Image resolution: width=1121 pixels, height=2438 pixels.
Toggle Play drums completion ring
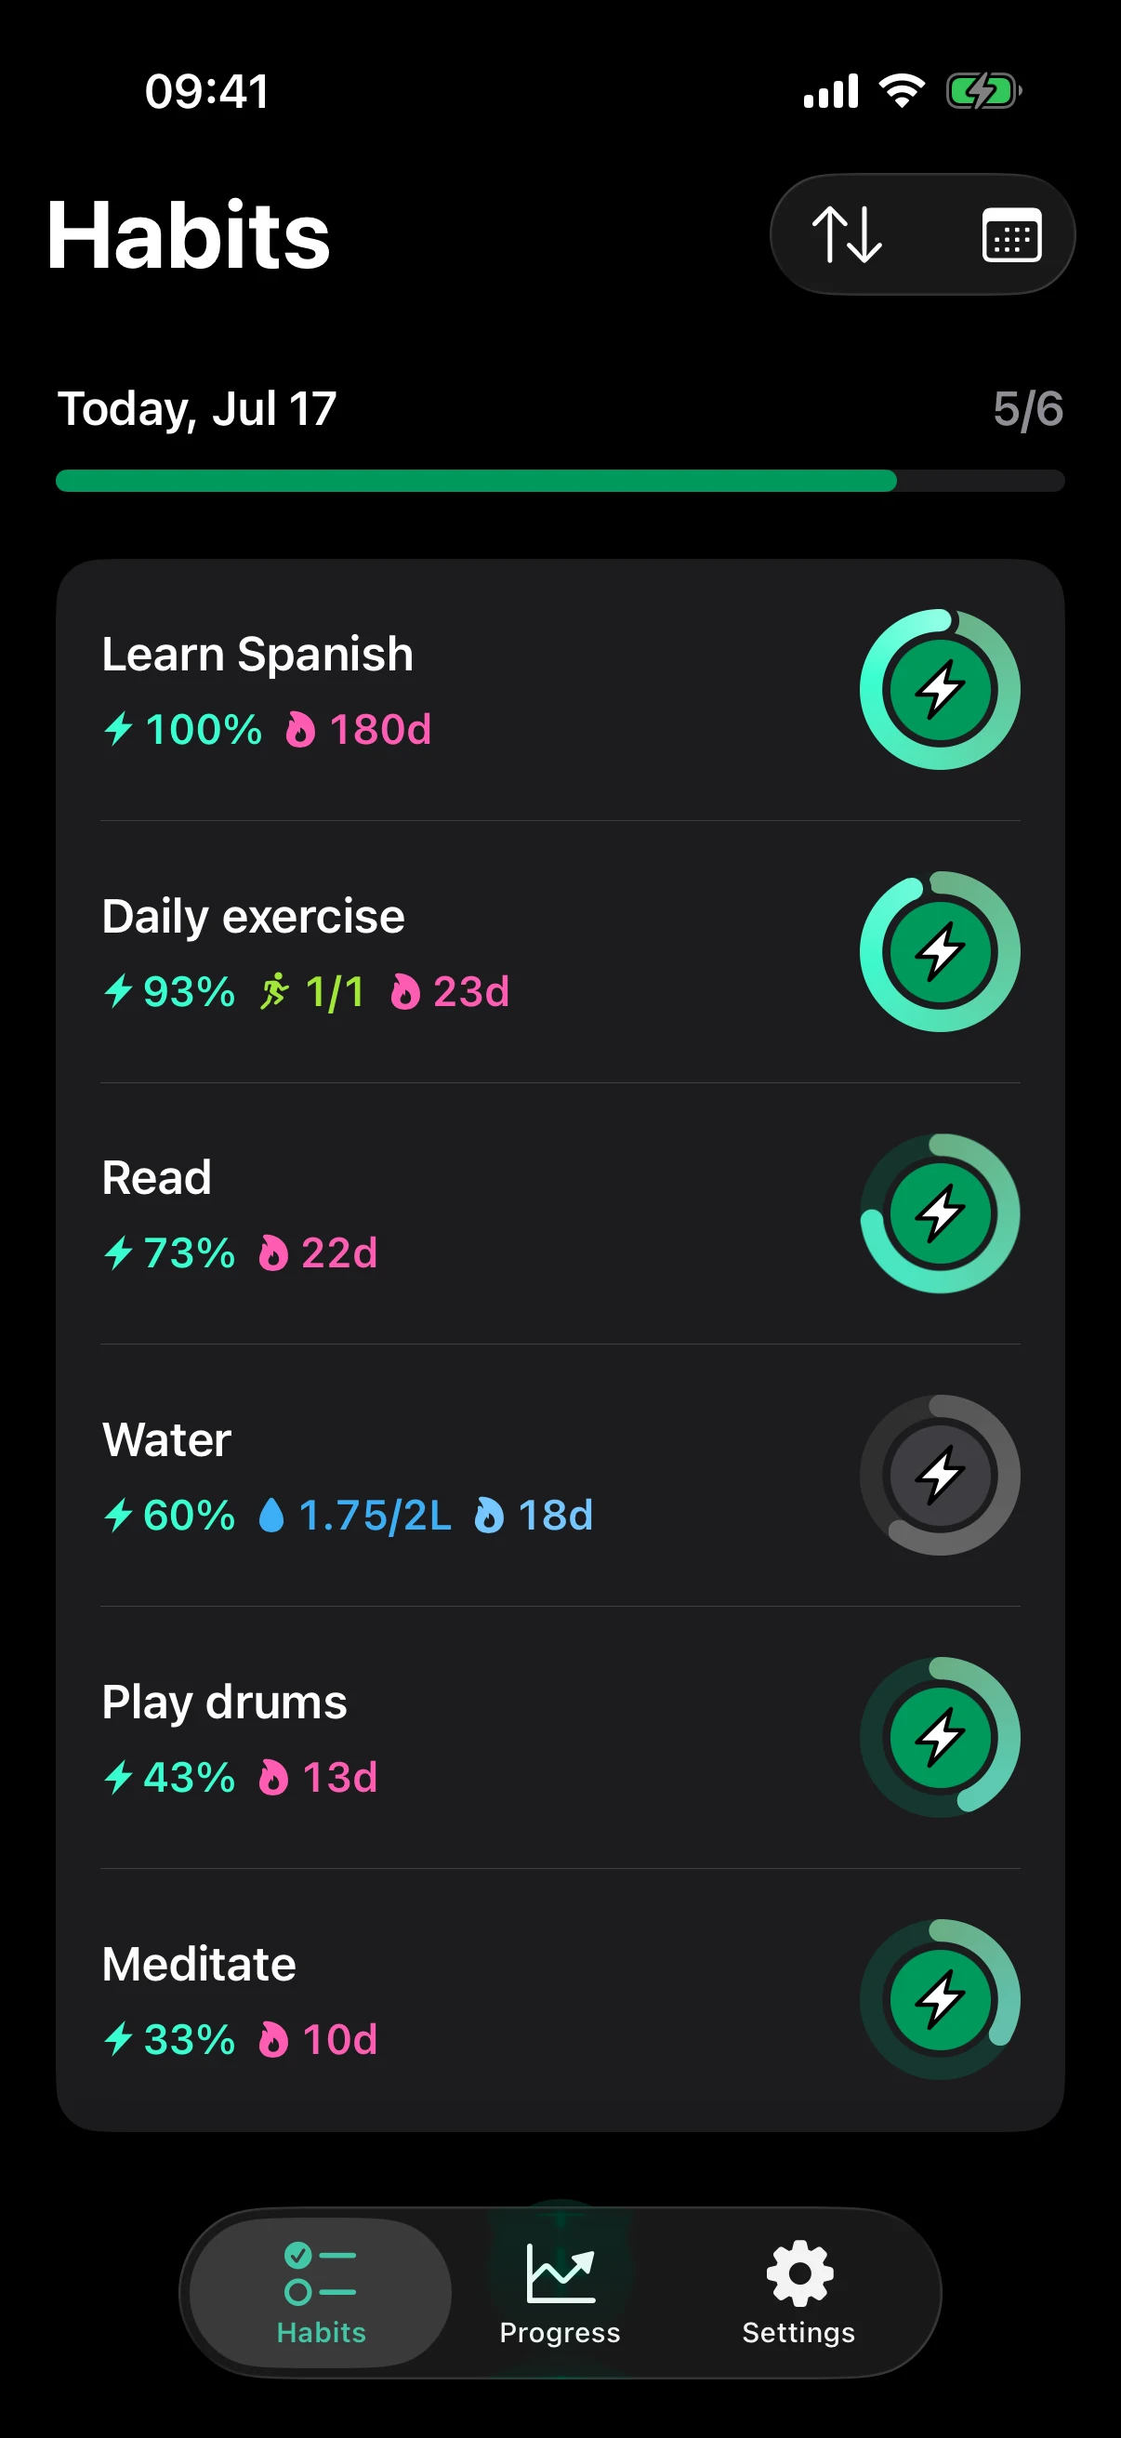[x=940, y=1737]
